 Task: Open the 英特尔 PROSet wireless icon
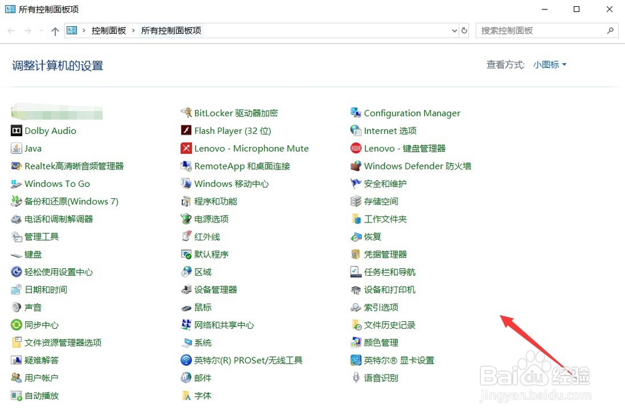click(186, 360)
